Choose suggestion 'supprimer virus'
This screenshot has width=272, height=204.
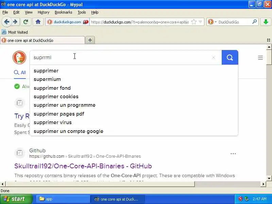pyautogui.click(x=134, y=122)
